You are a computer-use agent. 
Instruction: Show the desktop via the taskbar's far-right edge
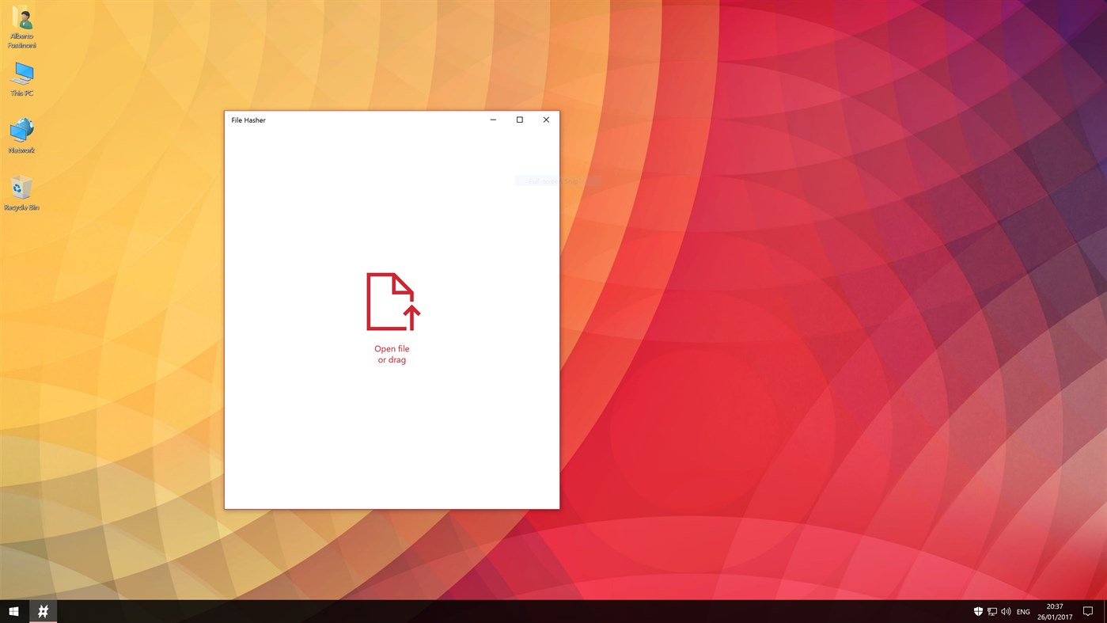click(x=1105, y=610)
